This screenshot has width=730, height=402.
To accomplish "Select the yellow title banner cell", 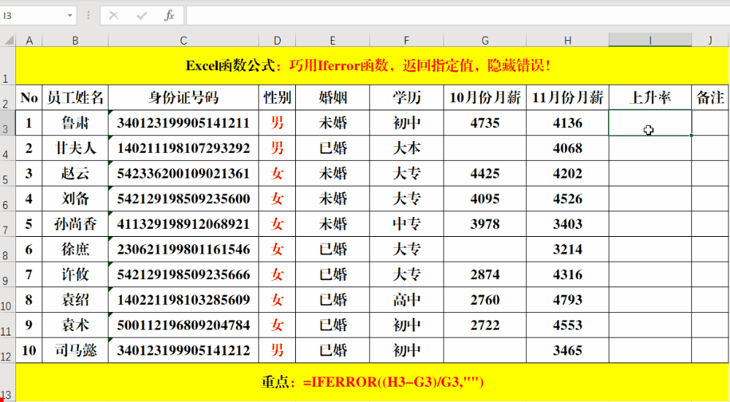I will 373,66.
